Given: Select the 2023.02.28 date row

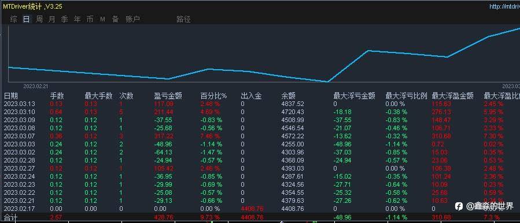Looking at the screenshot, I should click(20, 160).
